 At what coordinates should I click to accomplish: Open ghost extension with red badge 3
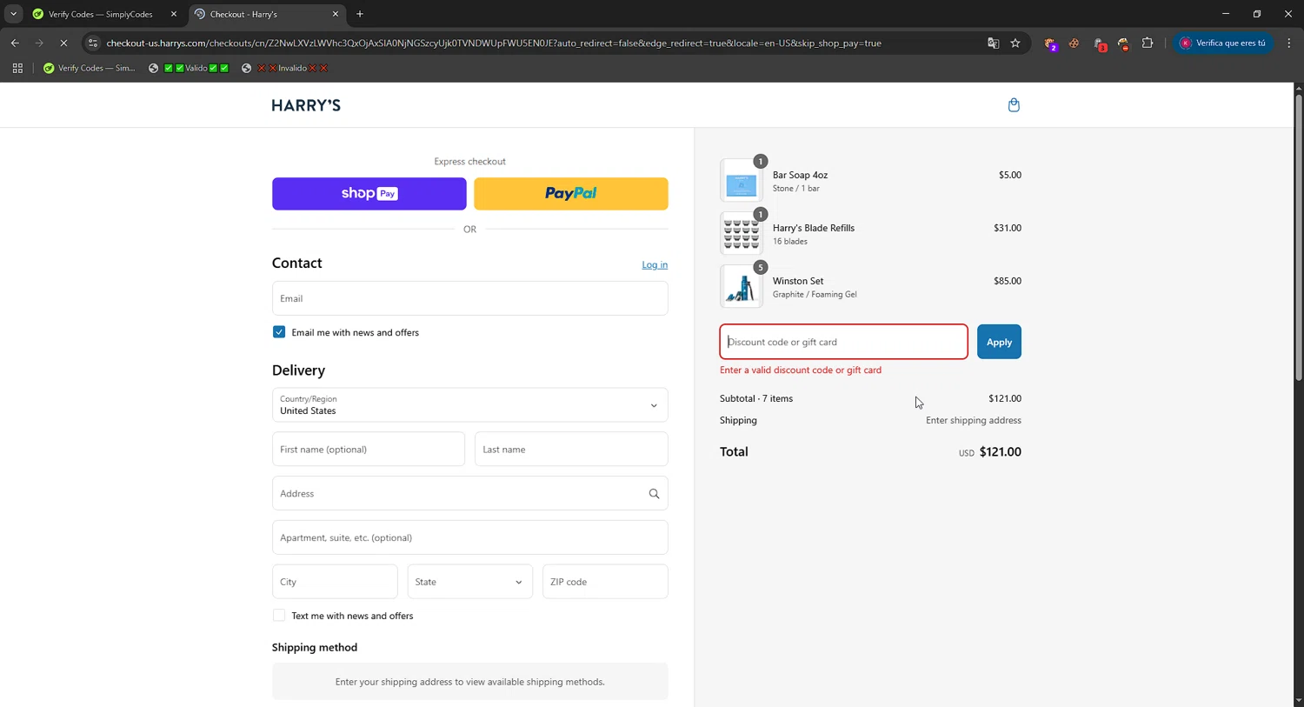pos(1100,43)
